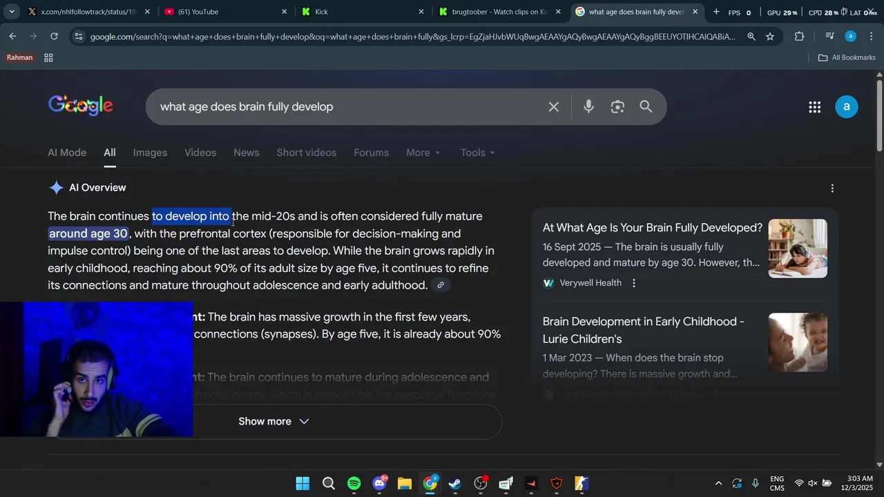This screenshot has height=497, width=884.
Task: Bookmark this page with the star
Action: point(770,37)
